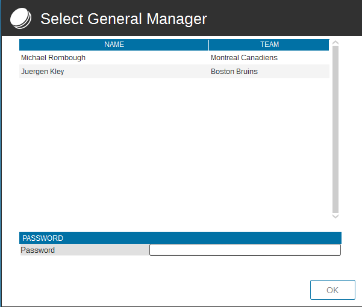Confirm the selection with the OK button
The height and width of the screenshot is (307, 362).
pyautogui.click(x=332, y=290)
